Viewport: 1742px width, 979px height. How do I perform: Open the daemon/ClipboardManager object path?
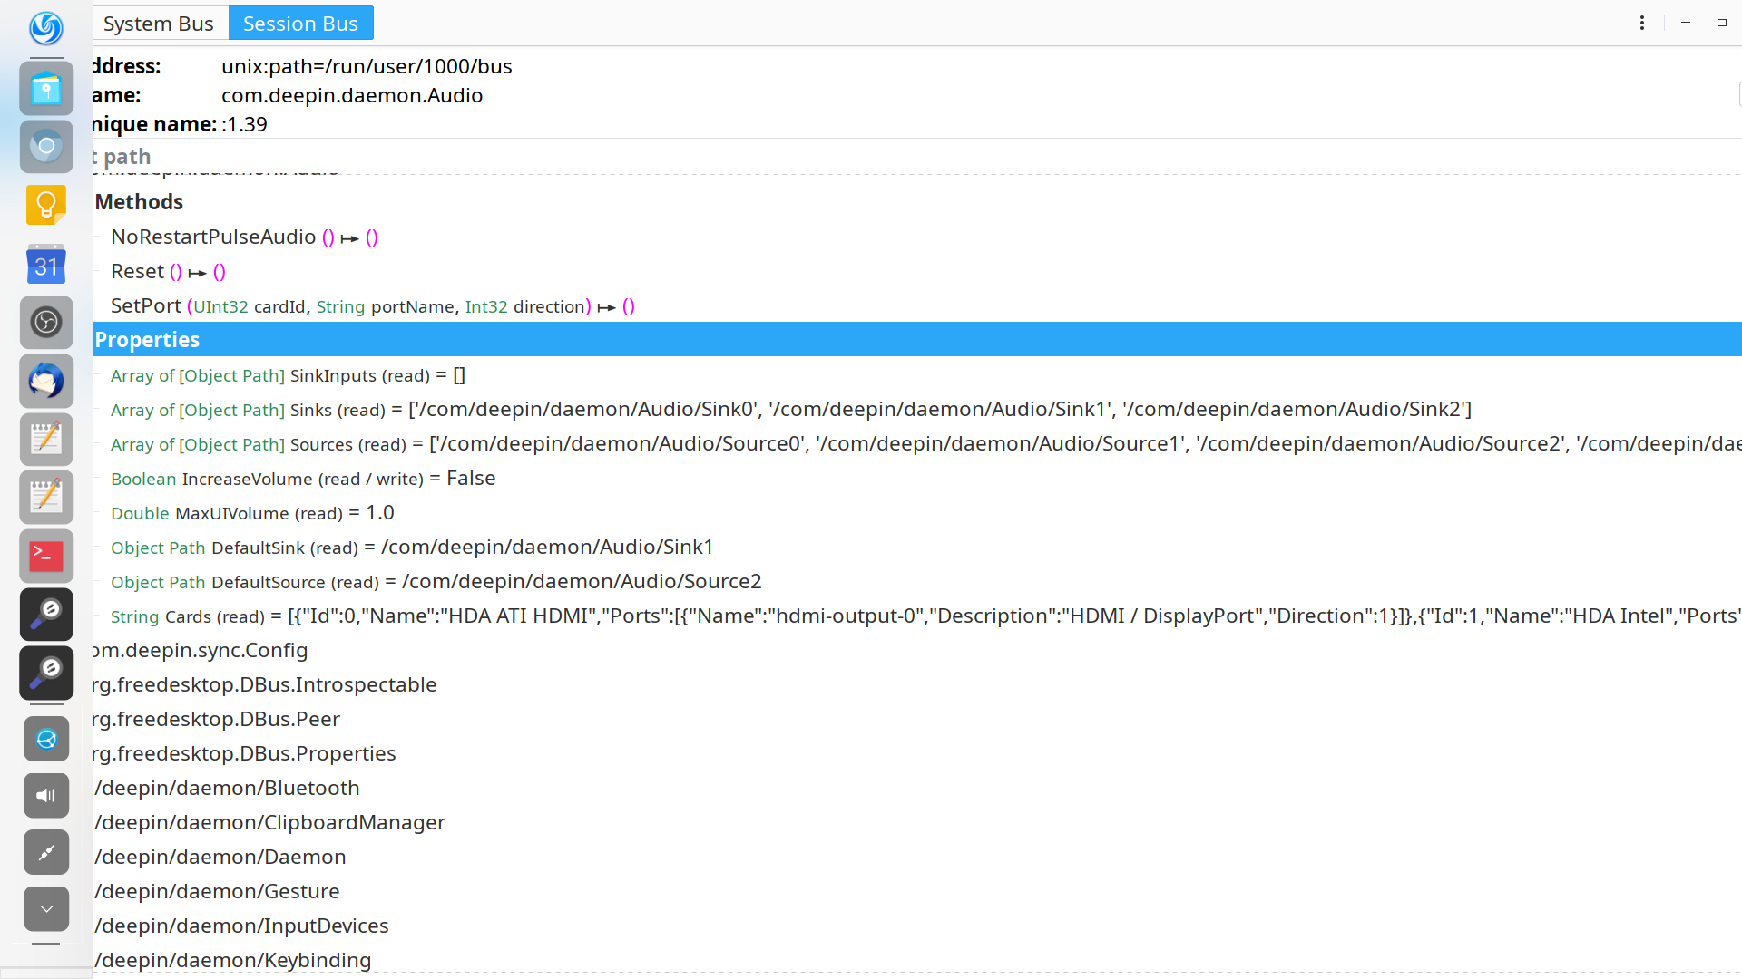(269, 822)
